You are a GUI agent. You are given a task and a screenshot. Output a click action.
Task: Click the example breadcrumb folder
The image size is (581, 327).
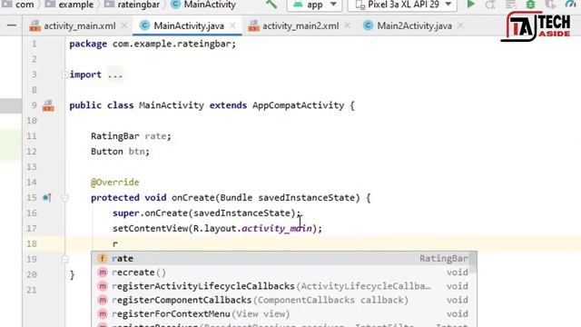69,5
